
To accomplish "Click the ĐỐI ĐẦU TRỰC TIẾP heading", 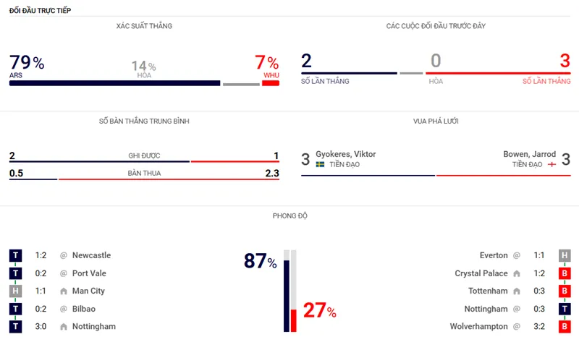I will 40,11.
